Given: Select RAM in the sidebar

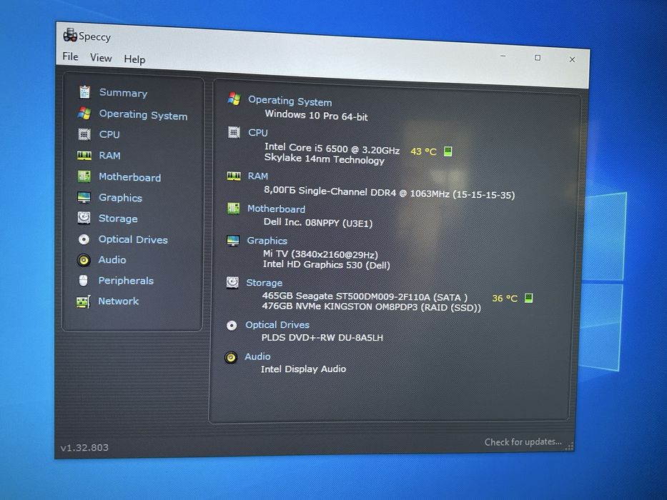Looking at the screenshot, I should tap(110, 156).
